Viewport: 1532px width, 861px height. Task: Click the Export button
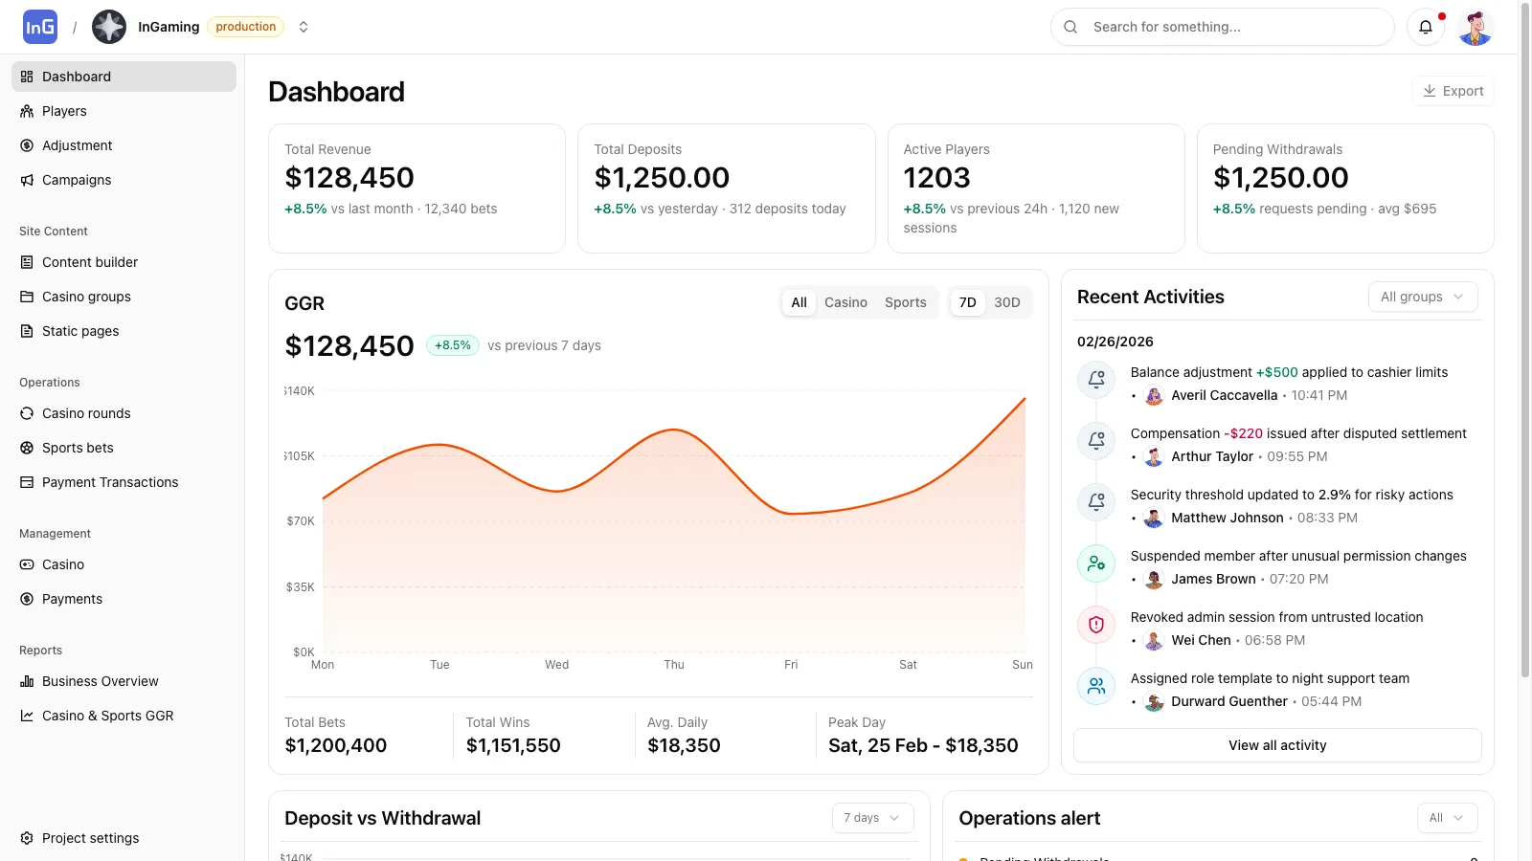(x=1453, y=91)
